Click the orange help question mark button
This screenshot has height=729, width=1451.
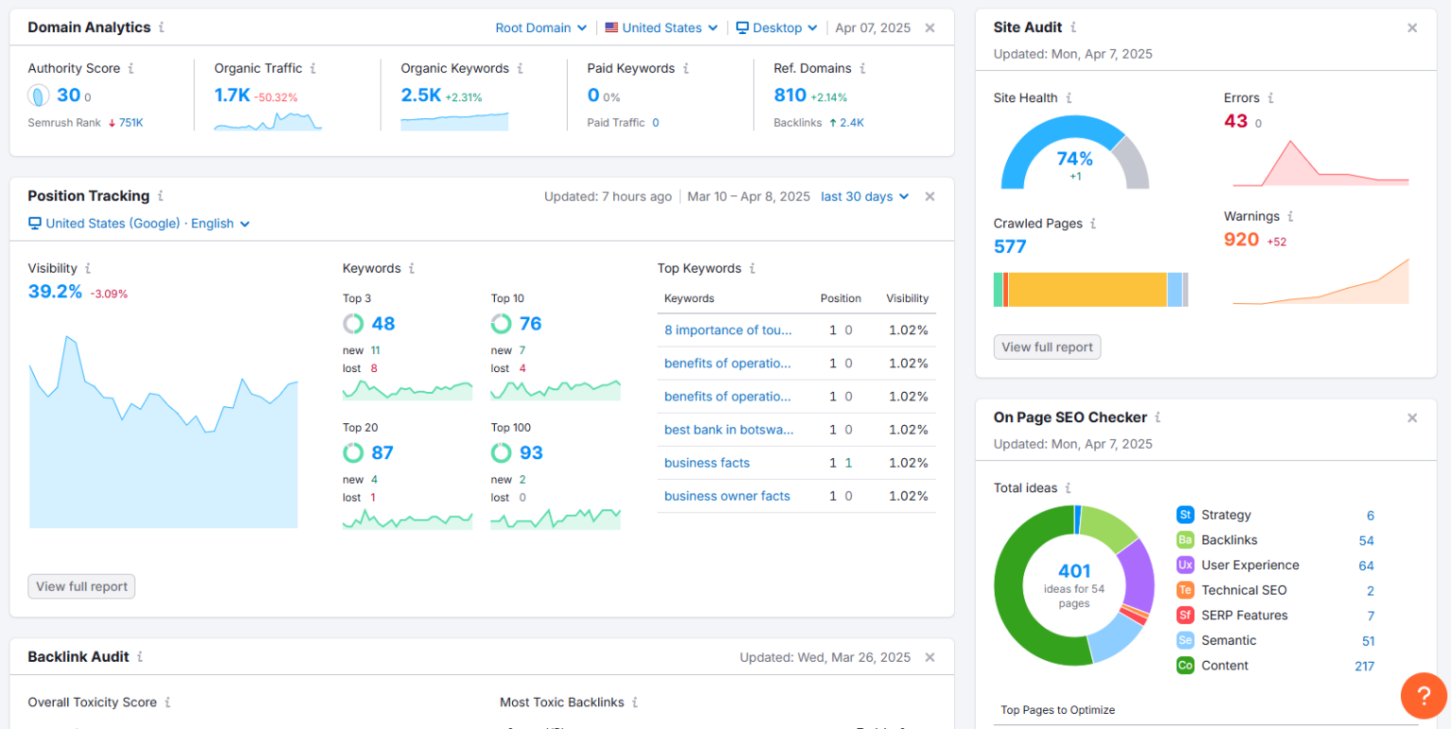pos(1424,696)
